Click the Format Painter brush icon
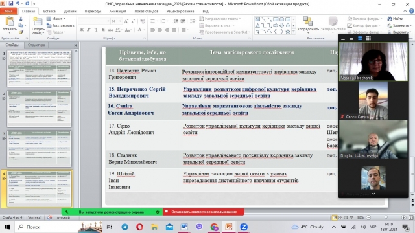This screenshot has height=233, width=415. [21, 32]
